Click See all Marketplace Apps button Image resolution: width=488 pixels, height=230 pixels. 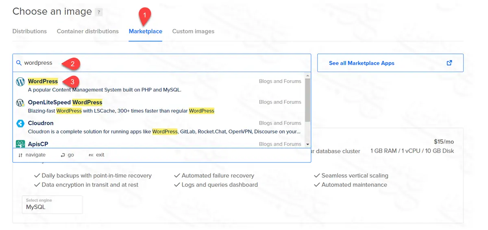pos(390,63)
